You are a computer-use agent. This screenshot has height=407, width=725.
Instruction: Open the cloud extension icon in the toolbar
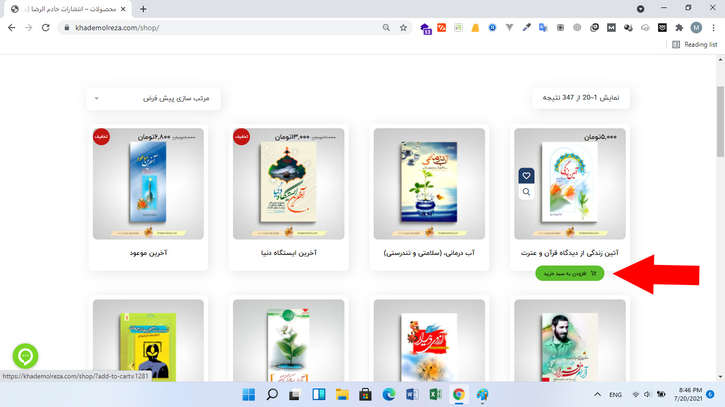click(645, 27)
